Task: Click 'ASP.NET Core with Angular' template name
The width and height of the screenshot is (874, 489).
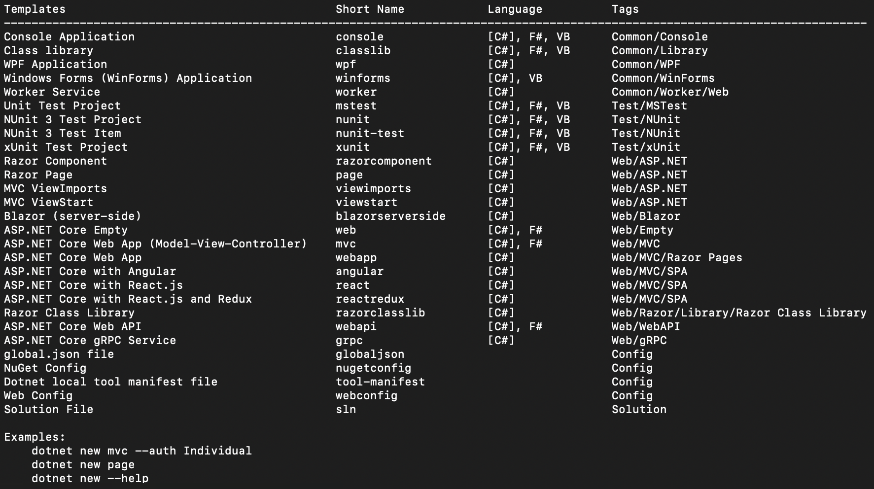Action: tap(90, 272)
